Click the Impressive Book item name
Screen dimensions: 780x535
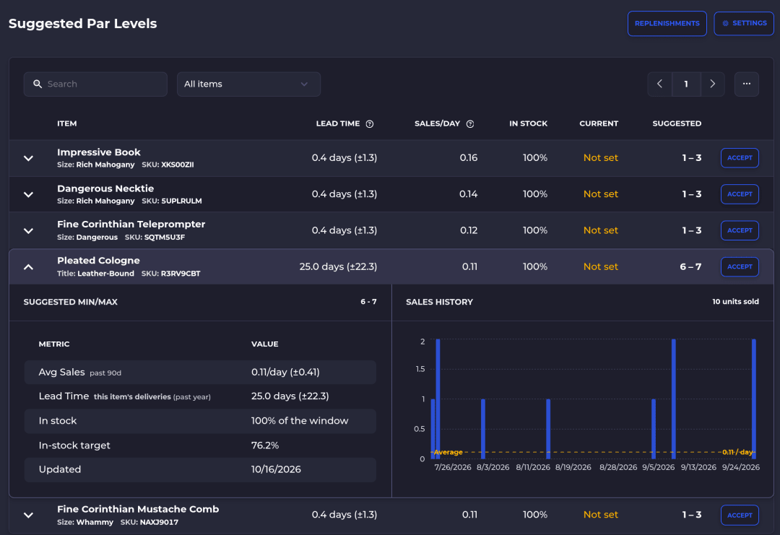(98, 152)
